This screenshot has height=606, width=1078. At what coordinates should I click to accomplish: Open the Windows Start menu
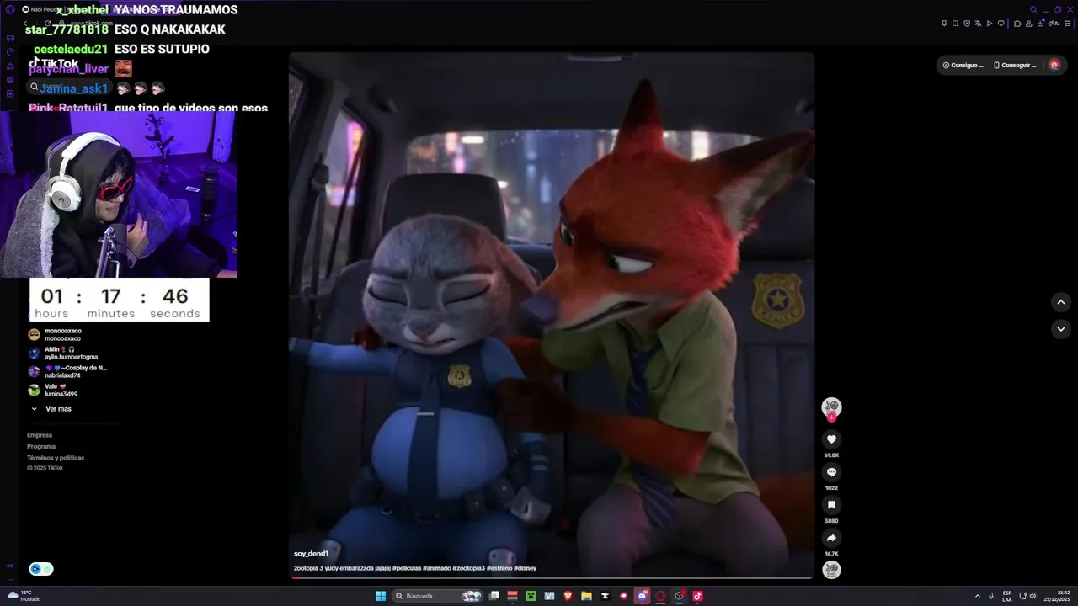[381, 596]
